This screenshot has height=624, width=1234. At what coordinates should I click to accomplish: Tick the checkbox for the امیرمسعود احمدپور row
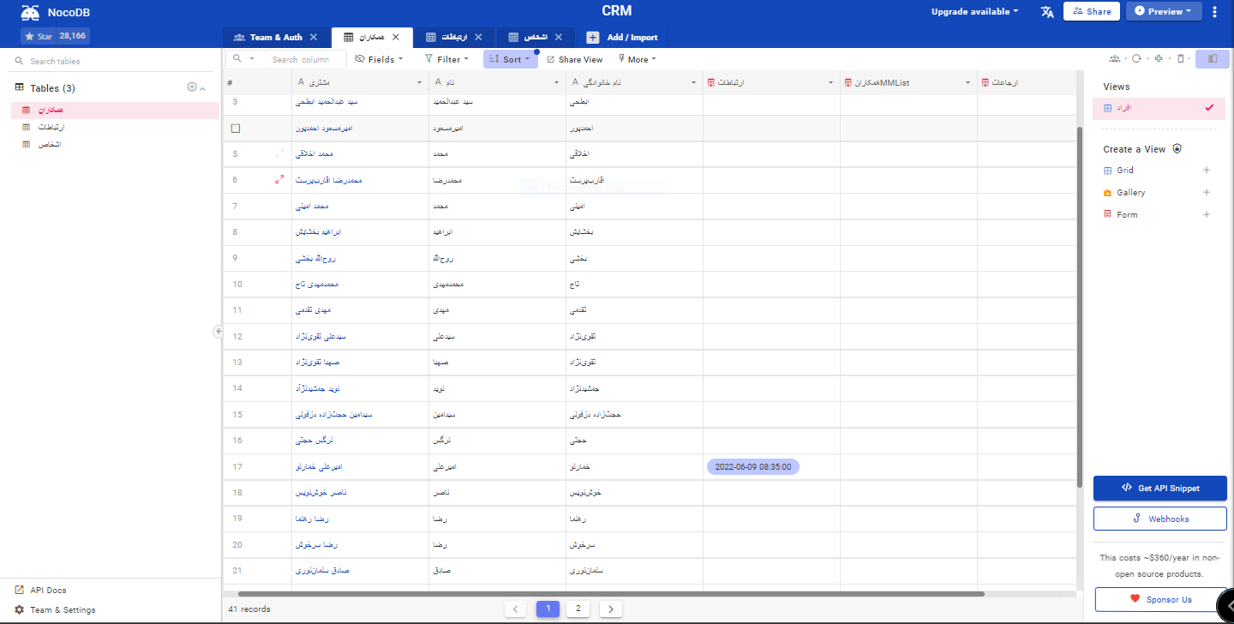click(x=236, y=129)
